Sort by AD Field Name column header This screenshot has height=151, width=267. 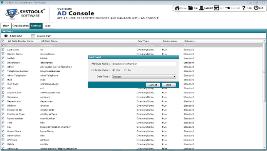coord(49,41)
